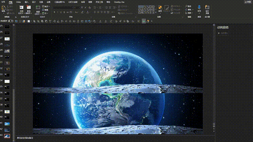Screen dimensions: 253x142
Task: Click the Numbering list icon
Action: pyautogui.click(x=100, y=7)
